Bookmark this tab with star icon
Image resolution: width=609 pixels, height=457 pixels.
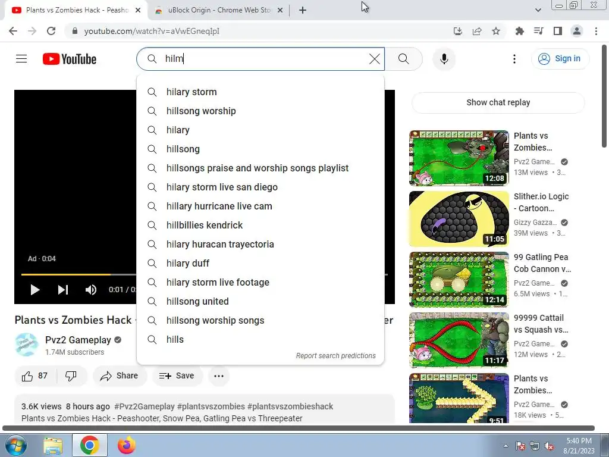[496, 31]
